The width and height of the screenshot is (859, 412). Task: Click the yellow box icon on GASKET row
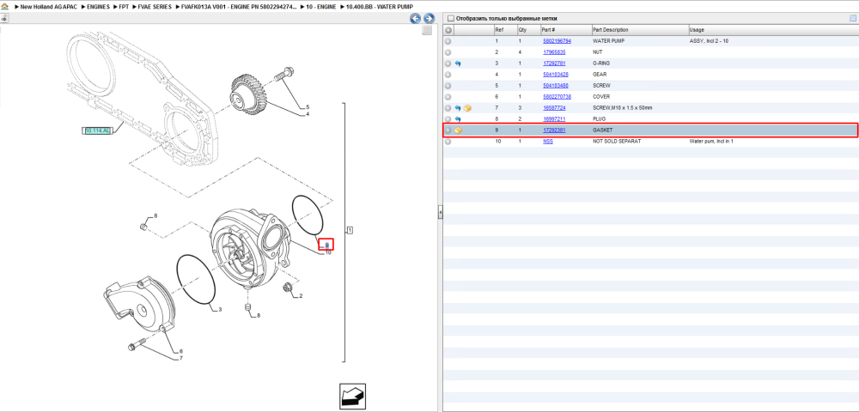coord(459,130)
